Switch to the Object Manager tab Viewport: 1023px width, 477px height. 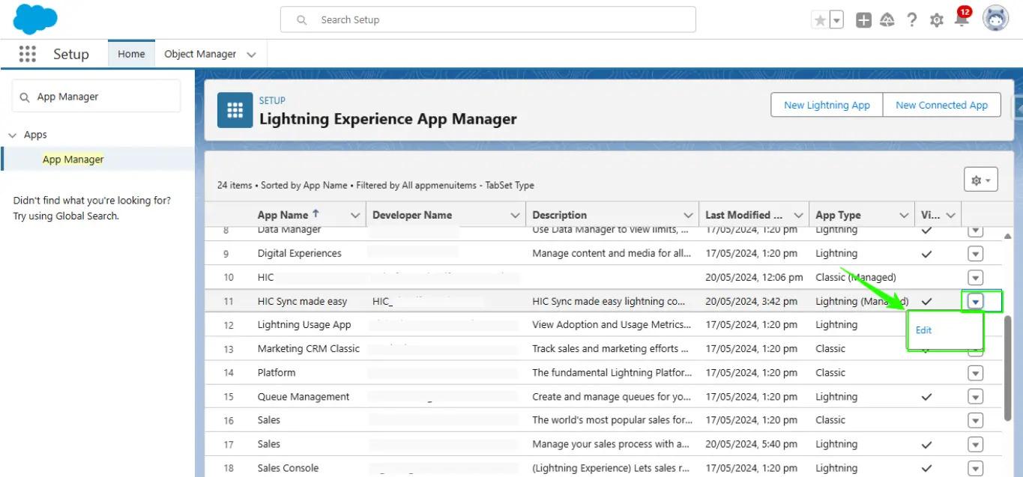point(200,54)
